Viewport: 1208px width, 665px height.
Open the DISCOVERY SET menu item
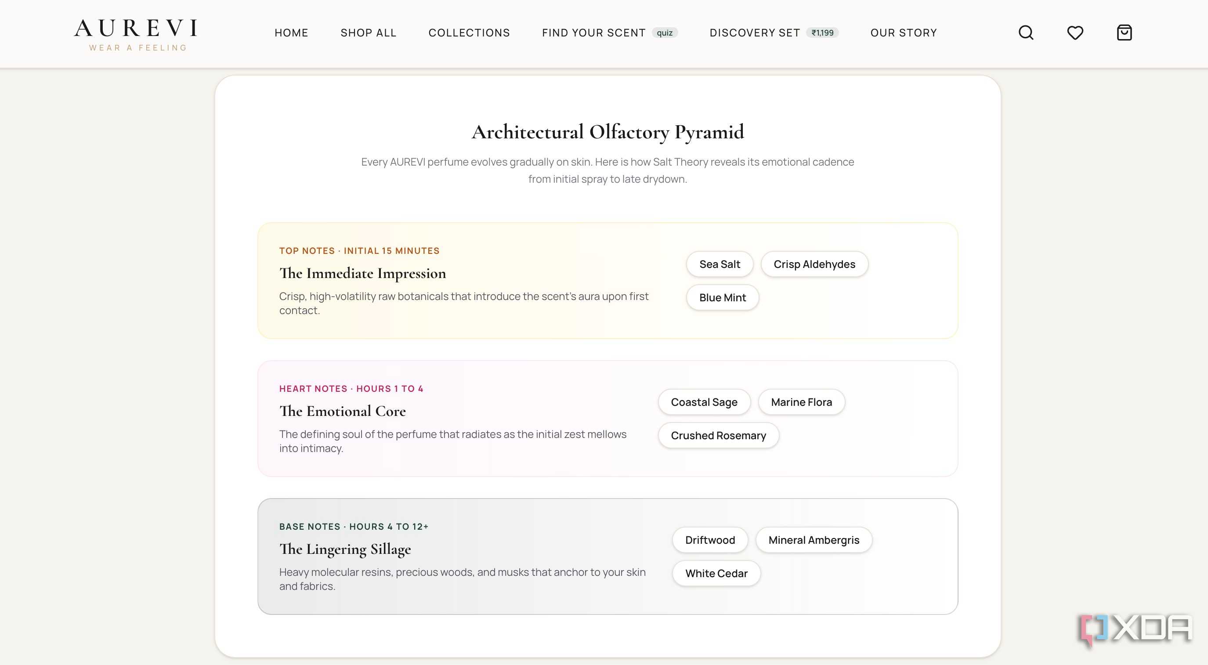[x=755, y=33]
